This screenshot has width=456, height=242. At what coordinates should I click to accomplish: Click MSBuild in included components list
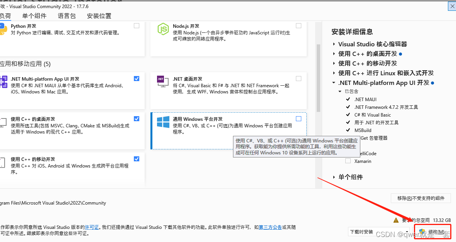click(x=363, y=130)
